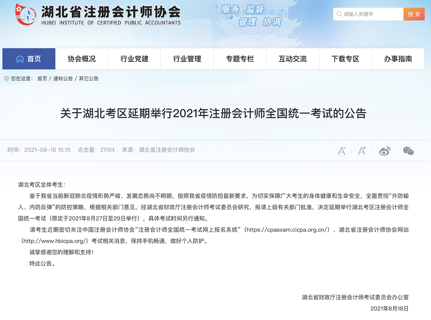Click the Hubei CPA association logo emblem
The width and height of the screenshot is (431, 320).
pos(26,15)
